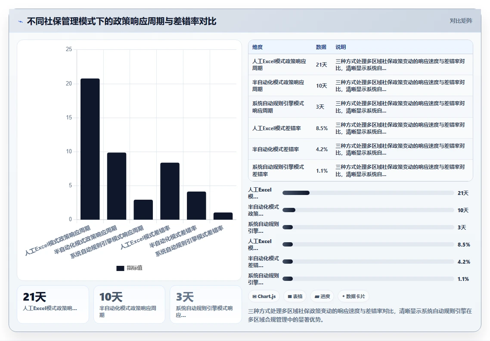Viewport: 490px width, 341px height.
Task: Click the progress bar showing 8.5%
Action: click(368, 244)
